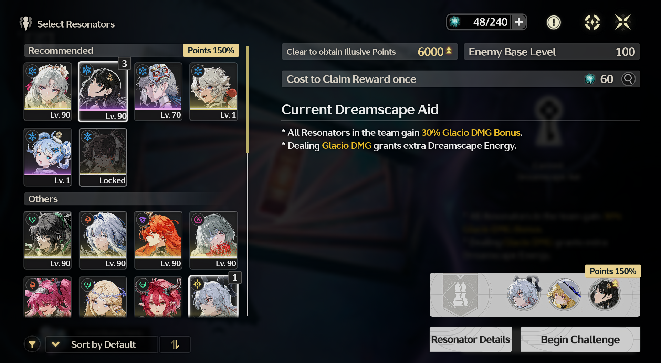This screenshot has height=363, width=661.
Task: Click the crosshair target icon in top bar
Action: [592, 22]
